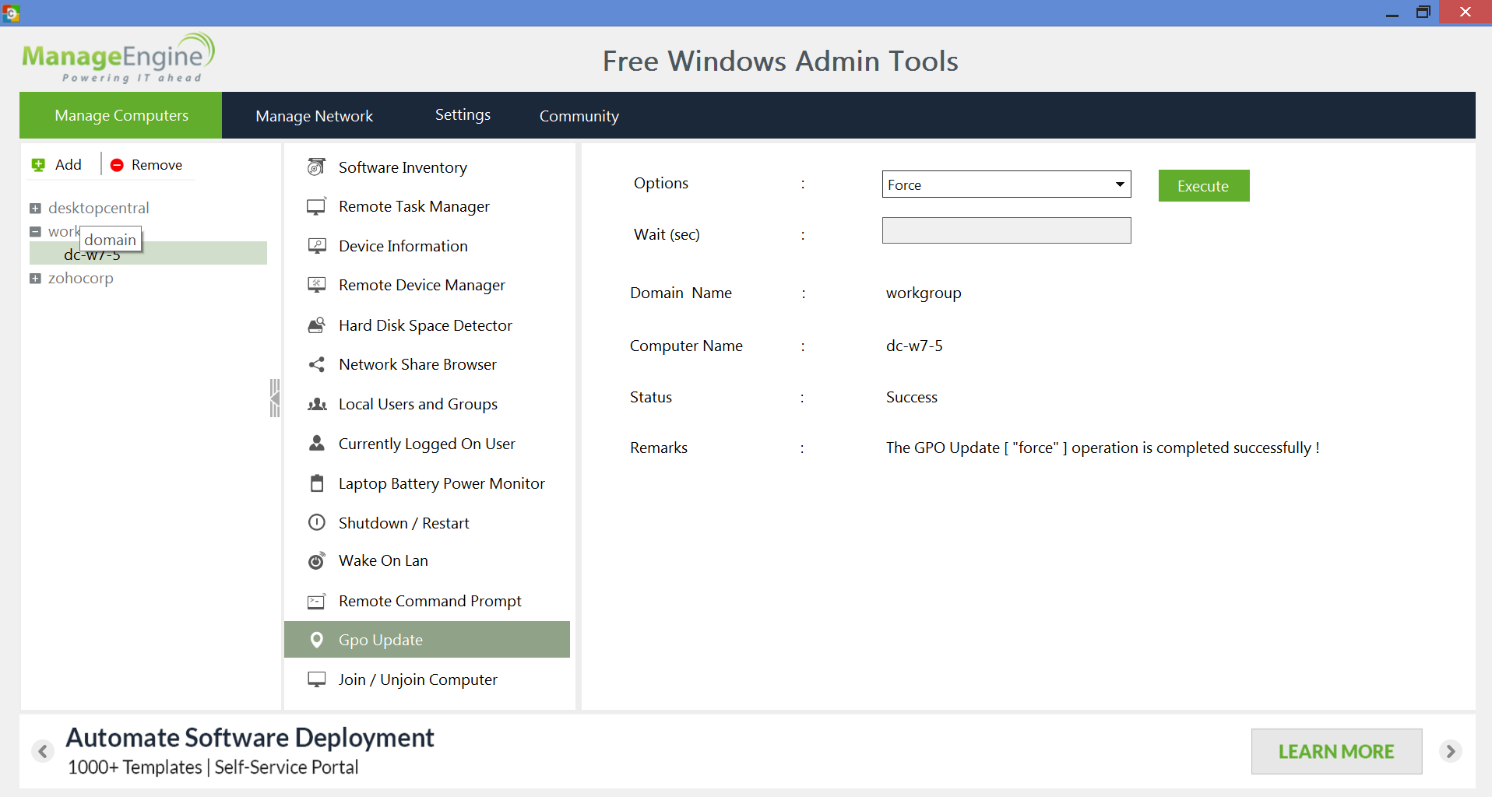The width and height of the screenshot is (1492, 797).
Task: Click the Wake On Lan icon
Action: 317,560
